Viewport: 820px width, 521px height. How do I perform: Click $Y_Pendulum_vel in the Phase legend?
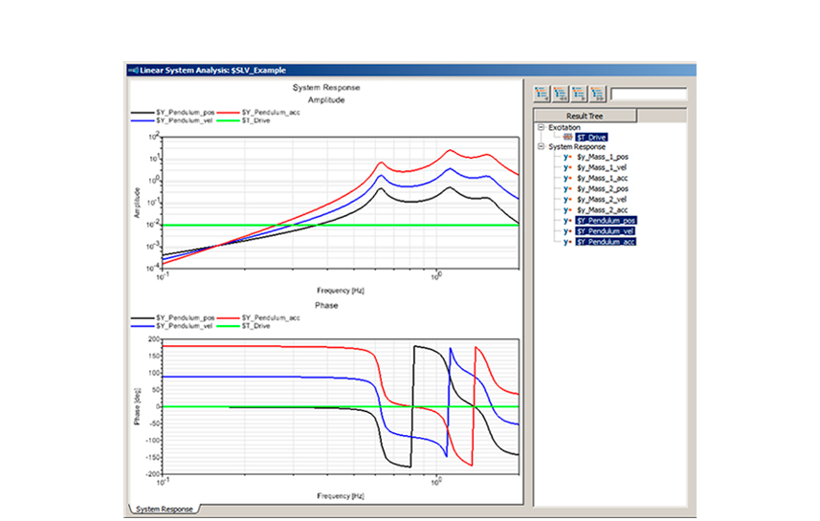pyautogui.click(x=184, y=326)
